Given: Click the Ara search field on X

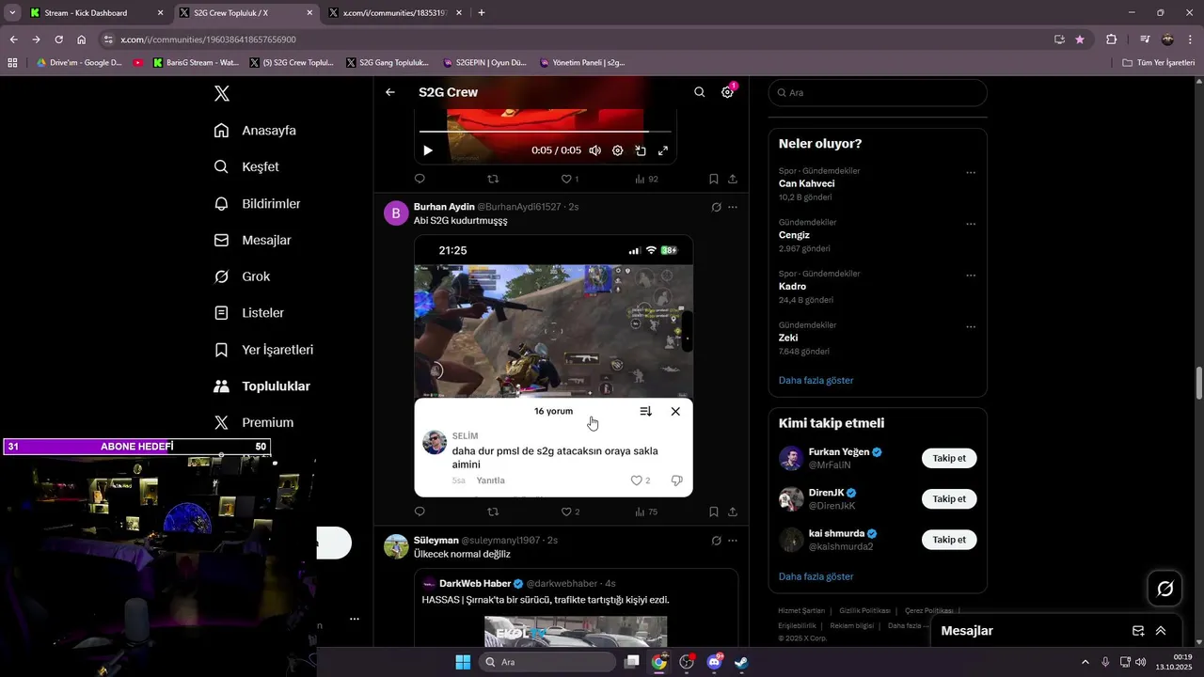Looking at the screenshot, I should pos(878,93).
